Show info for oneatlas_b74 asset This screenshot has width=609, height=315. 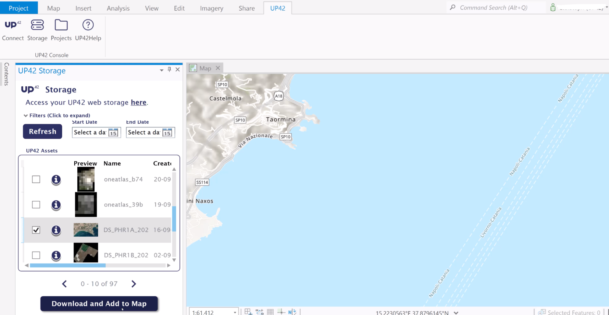coord(56,180)
